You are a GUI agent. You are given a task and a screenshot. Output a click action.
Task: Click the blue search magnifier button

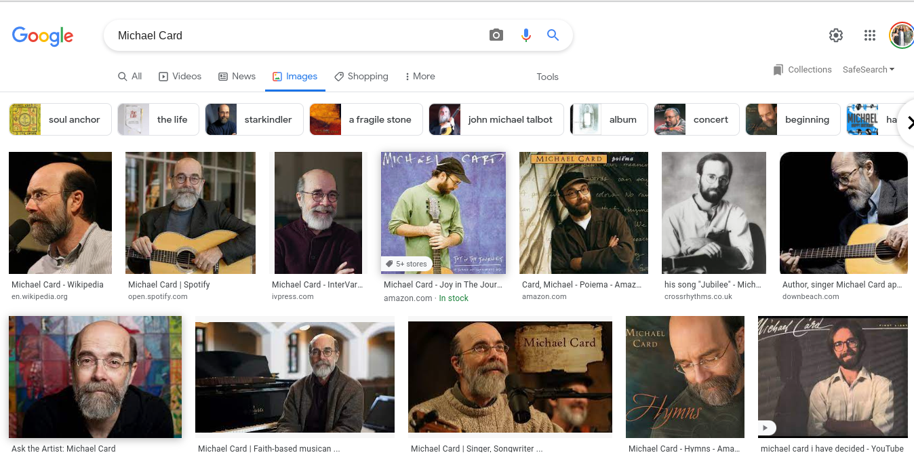tap(553, 35)
